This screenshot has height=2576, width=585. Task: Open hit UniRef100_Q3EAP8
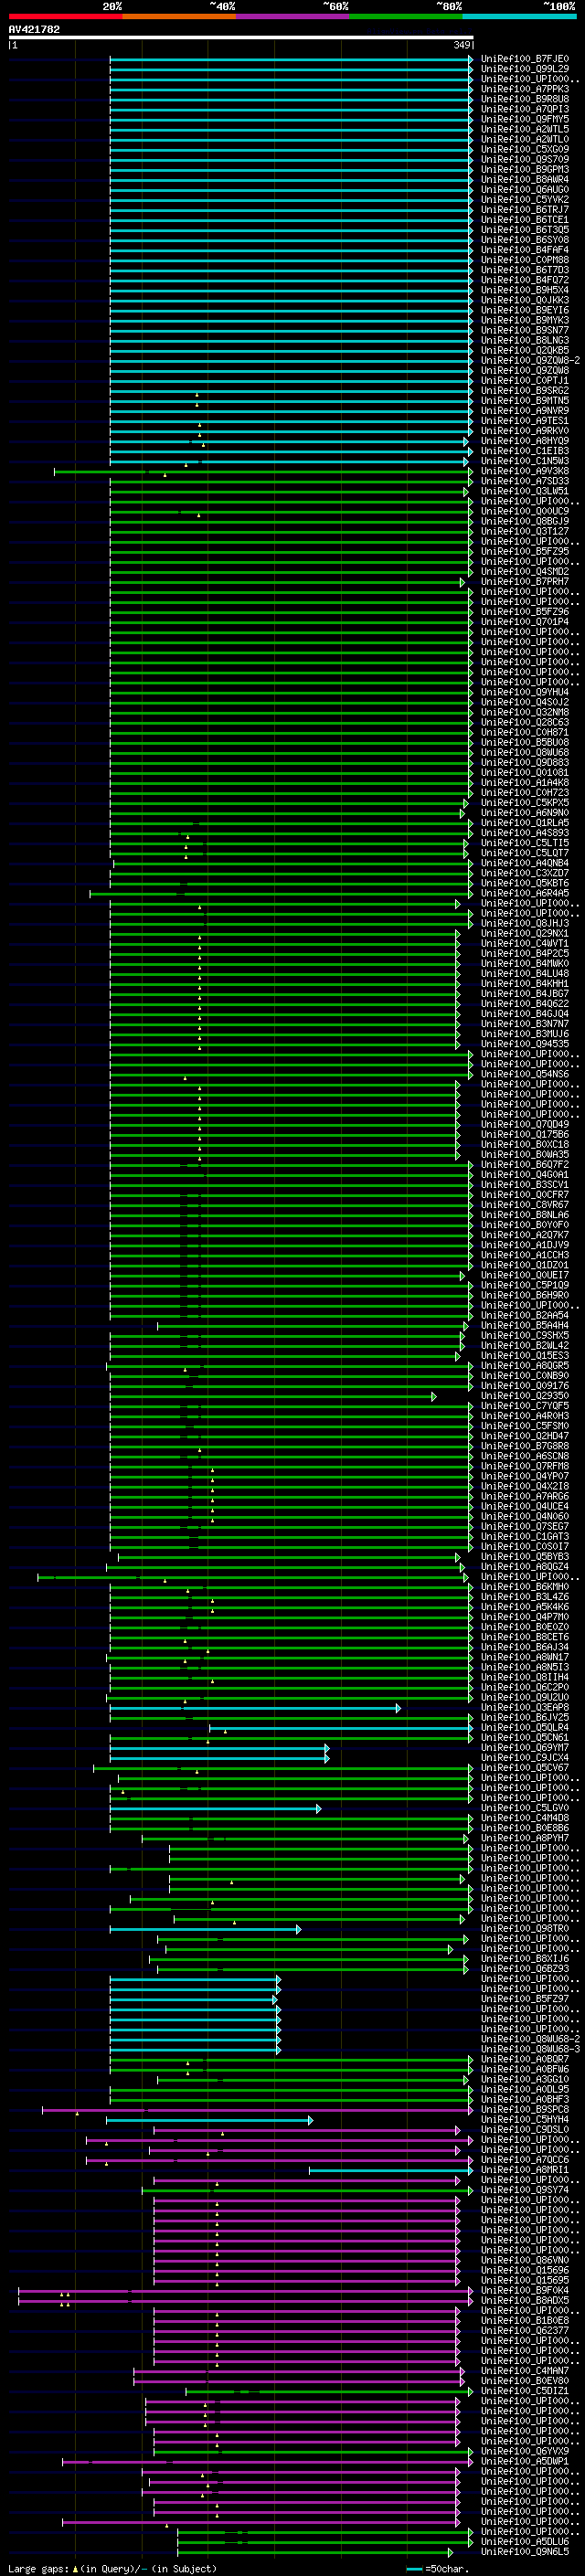(525, 1707)
